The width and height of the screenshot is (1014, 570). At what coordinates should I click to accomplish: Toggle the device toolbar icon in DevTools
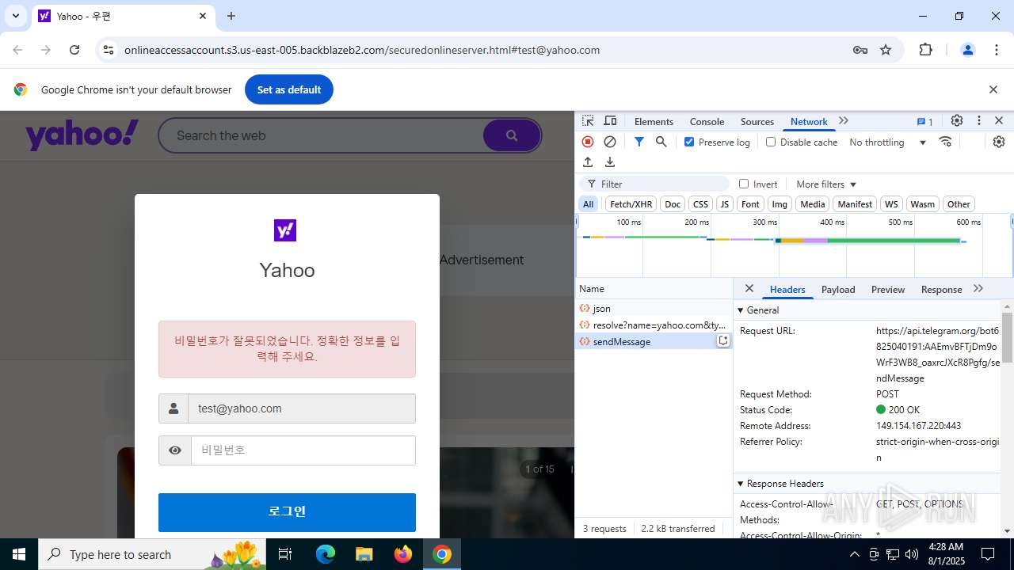[610, 121]
